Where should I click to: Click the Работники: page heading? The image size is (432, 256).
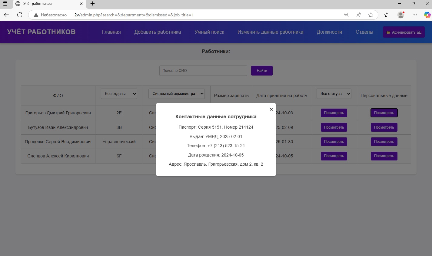[x=216, y=51]
